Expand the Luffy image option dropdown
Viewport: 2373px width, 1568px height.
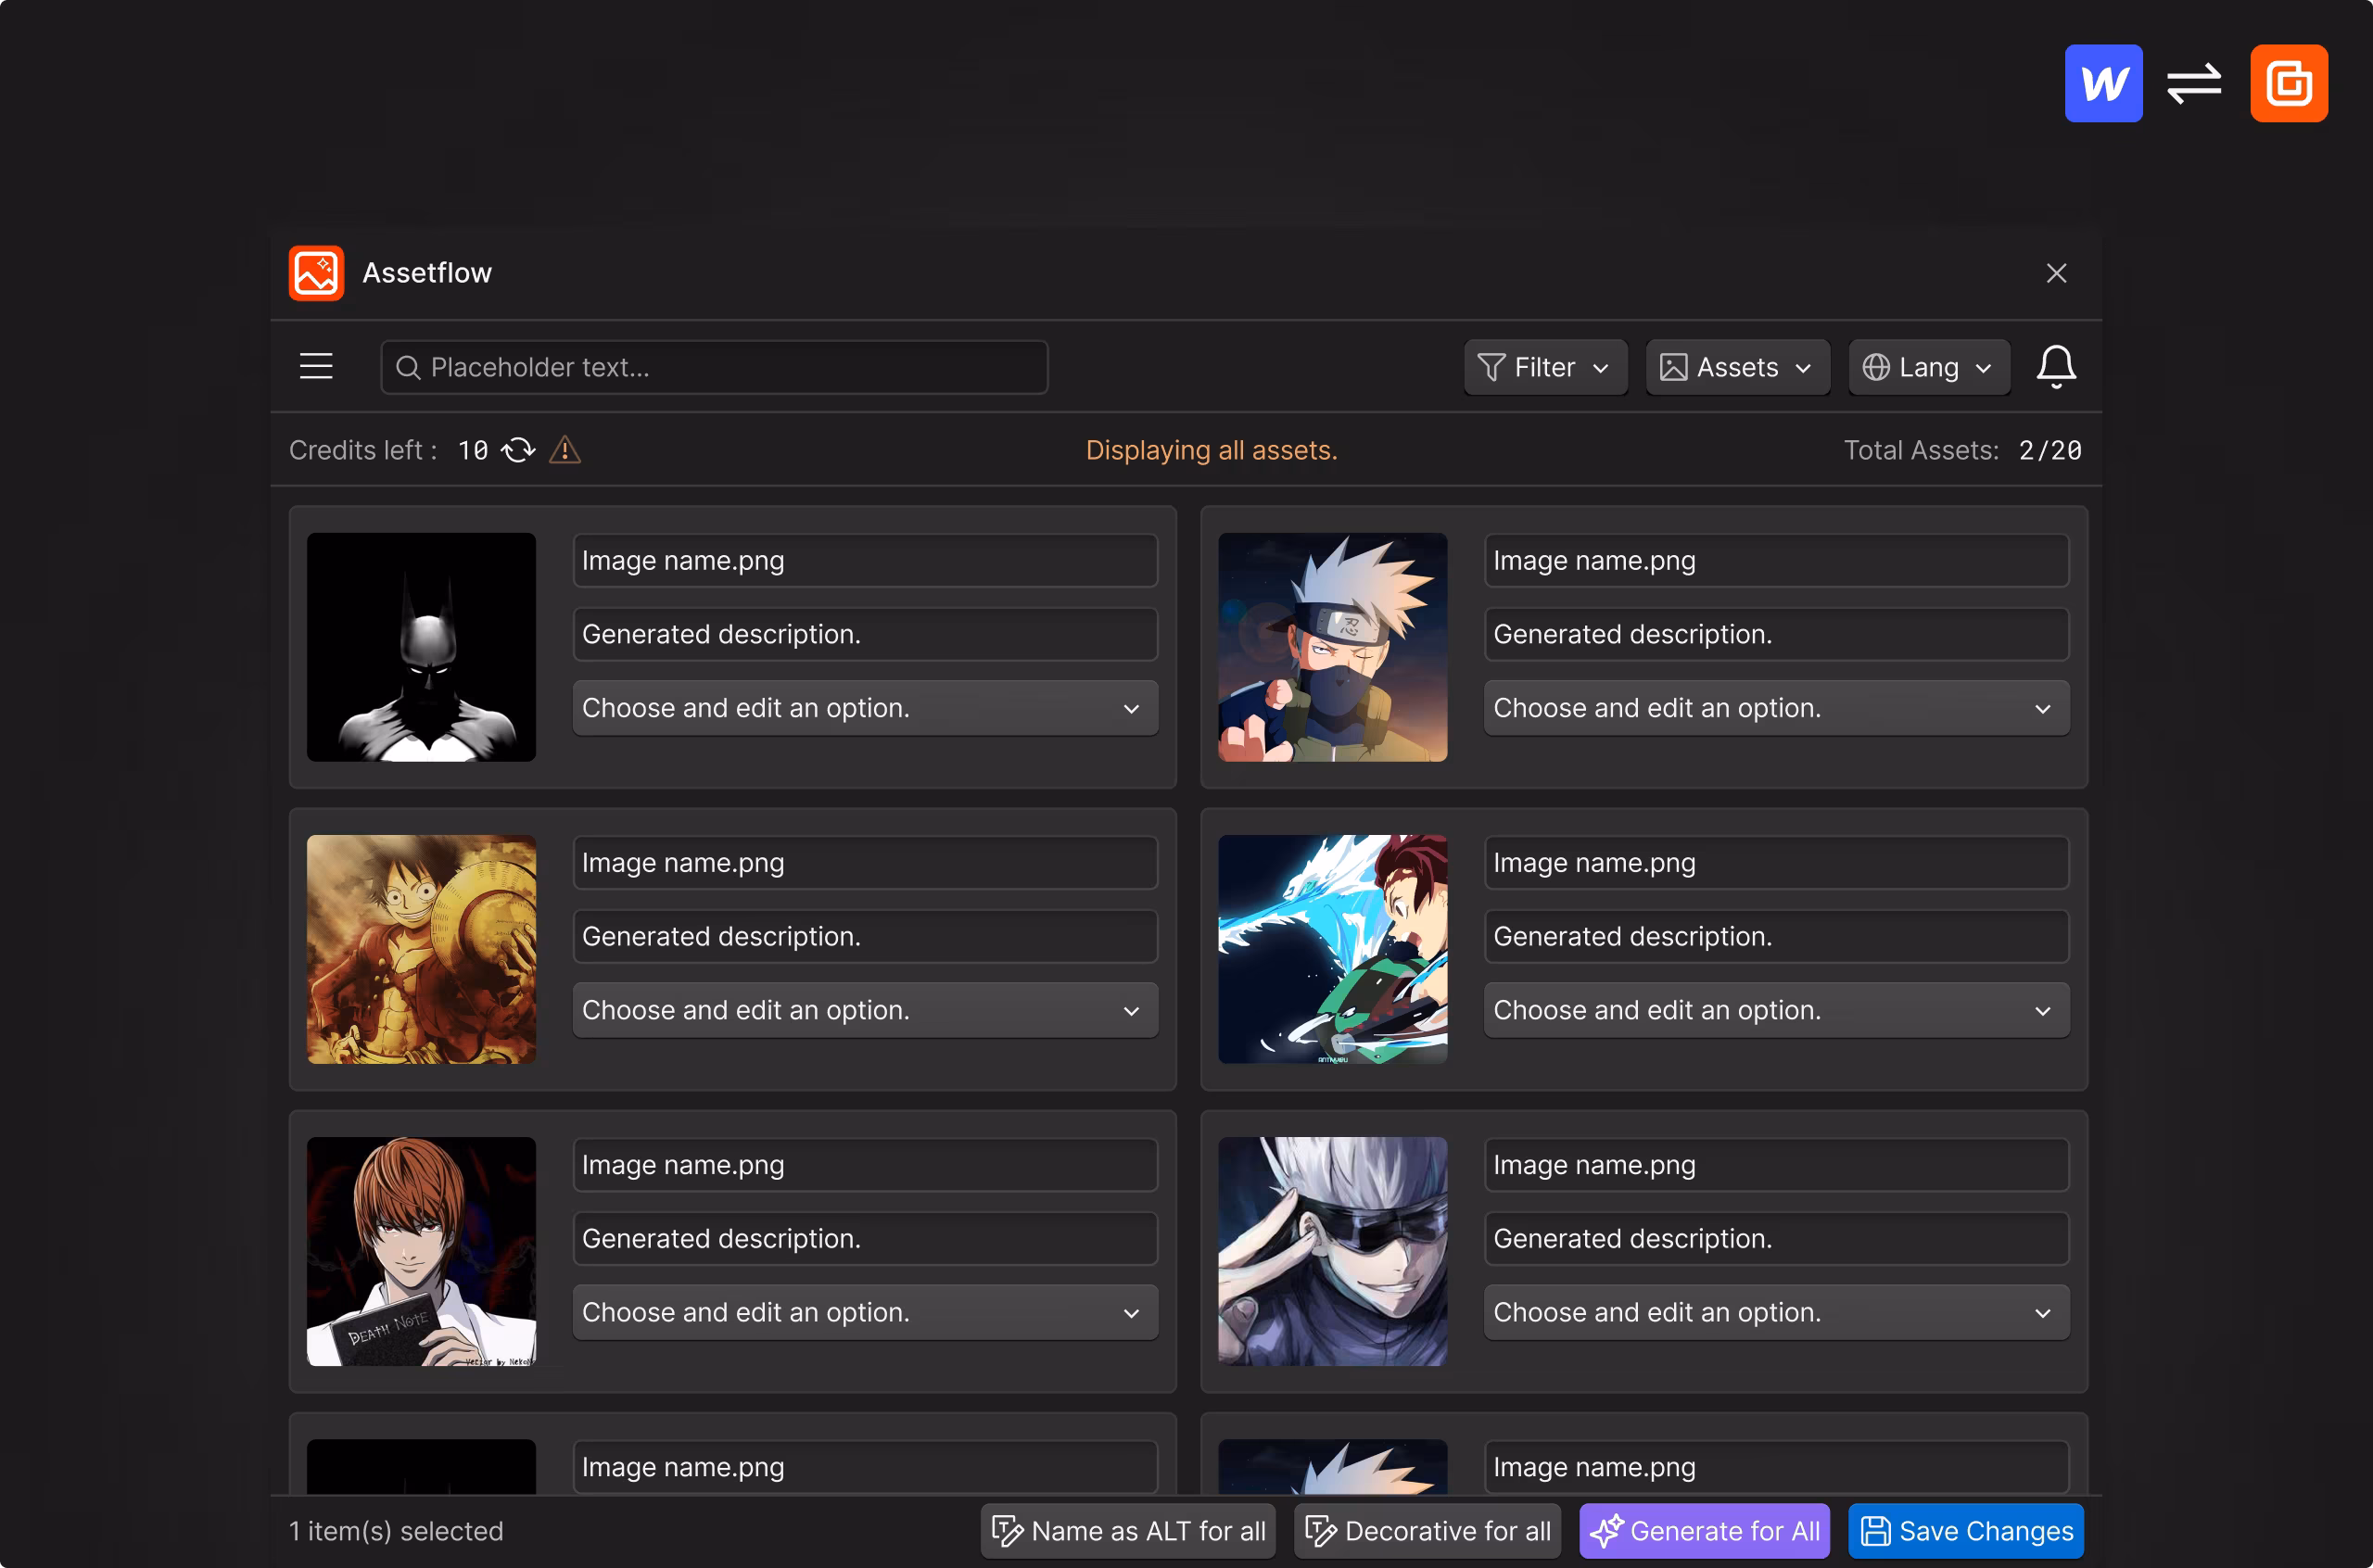[x=865, y=1010]
